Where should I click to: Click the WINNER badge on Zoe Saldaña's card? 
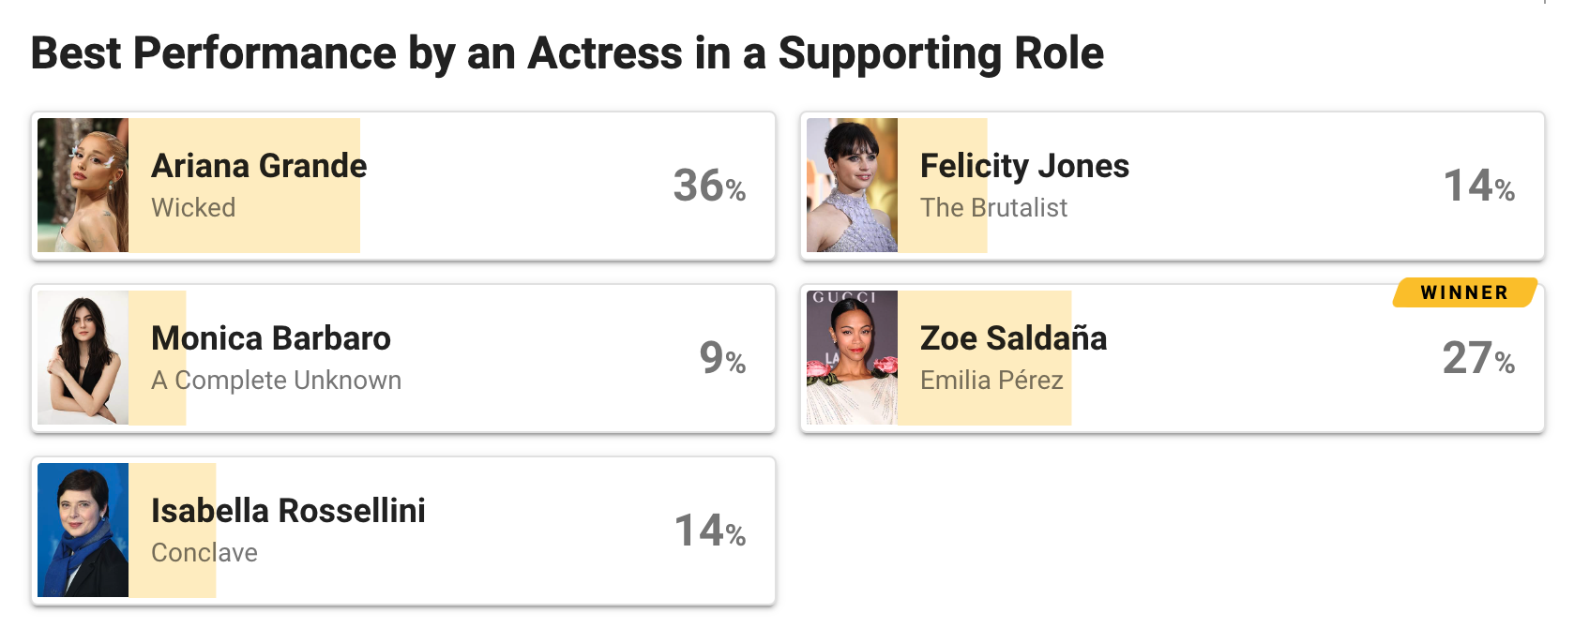pyautogui.click(x=1465, y=292)
